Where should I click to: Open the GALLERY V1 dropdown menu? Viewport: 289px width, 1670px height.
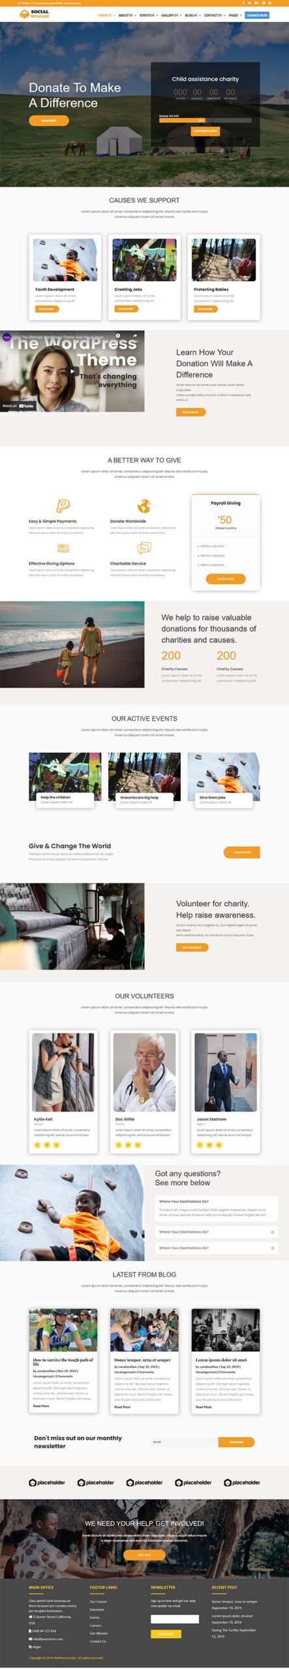[x=170, y=15]
